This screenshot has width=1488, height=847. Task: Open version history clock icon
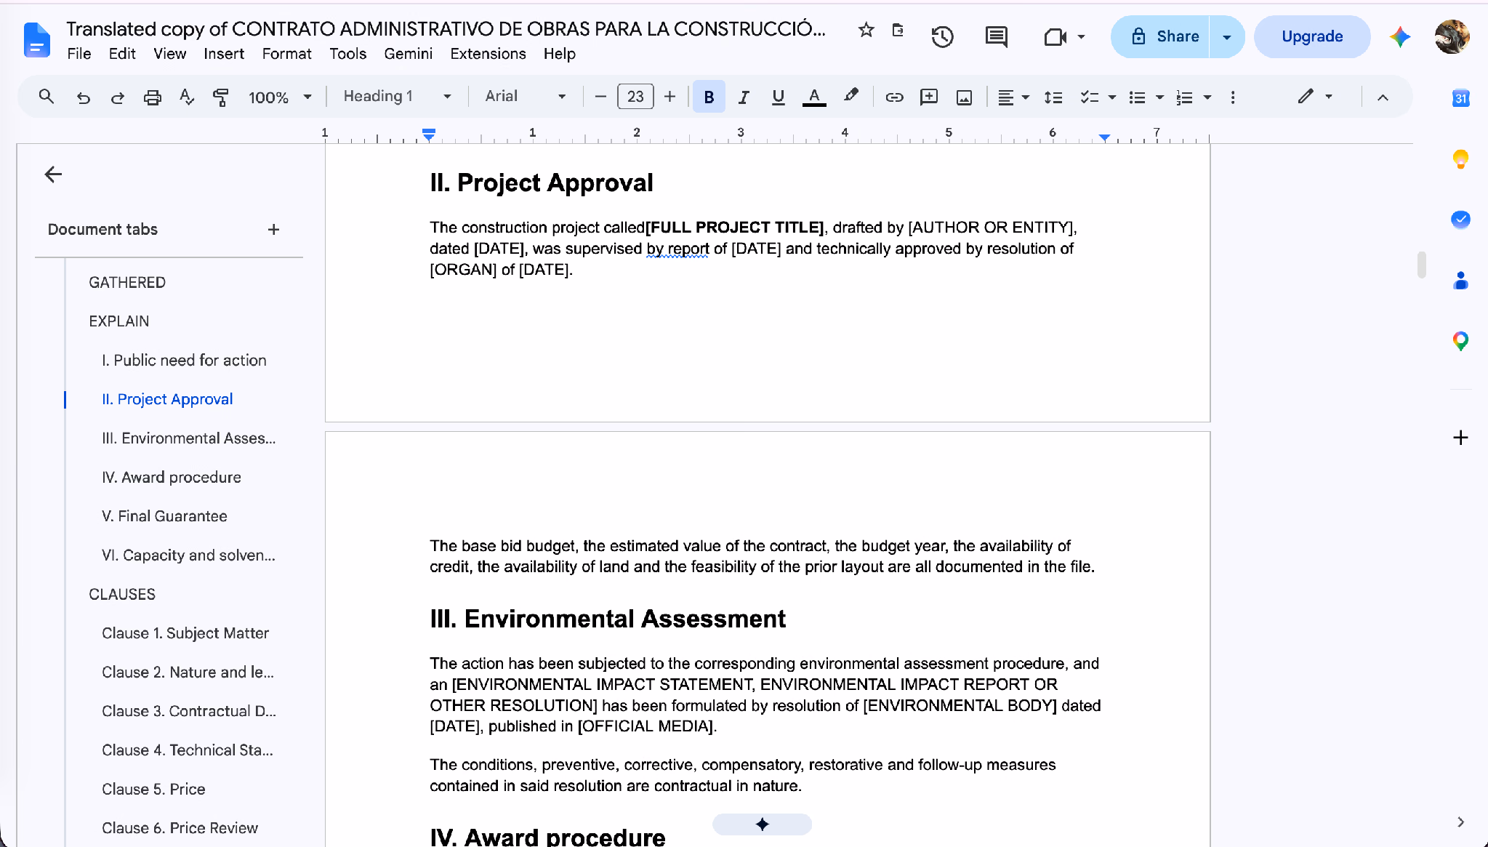pyautogui.click(x=942, y=36)
